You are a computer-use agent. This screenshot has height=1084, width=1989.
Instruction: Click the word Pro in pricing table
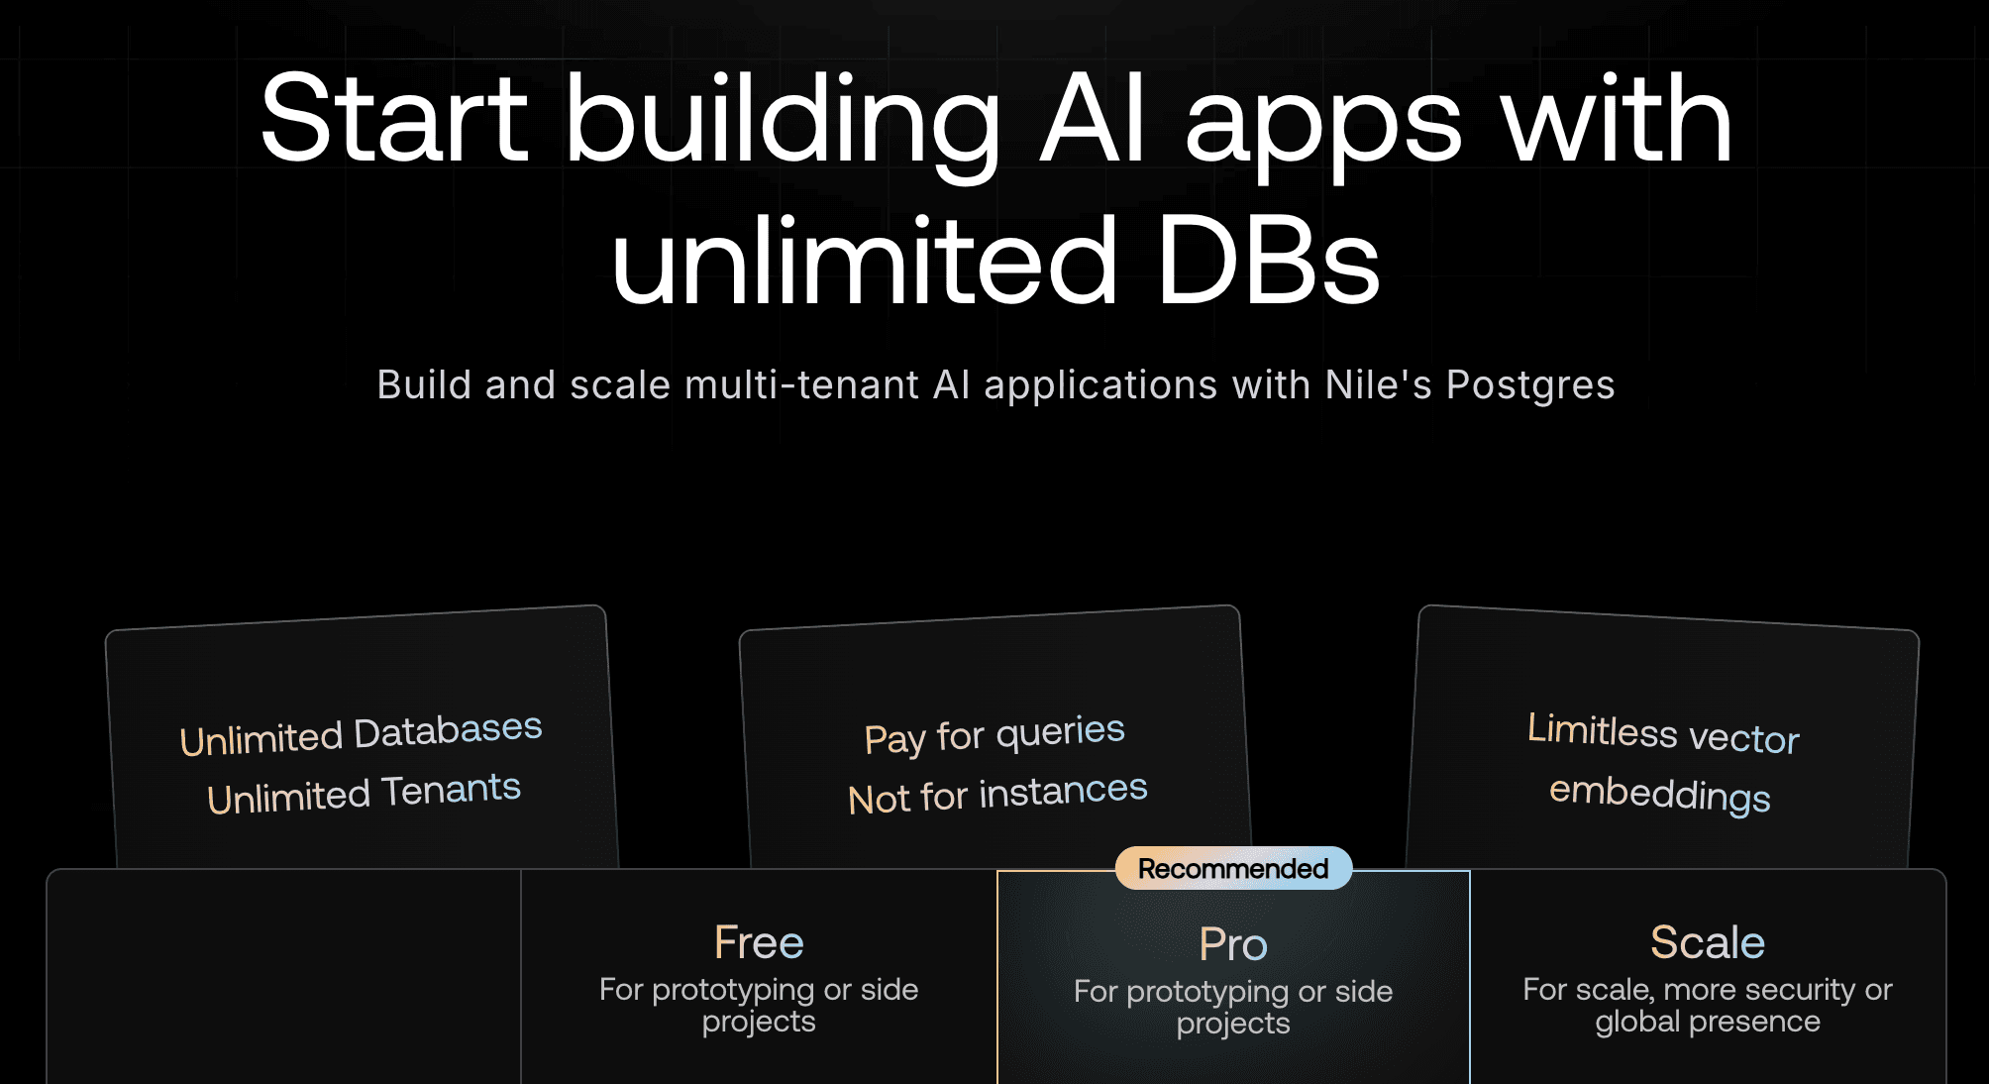tap(1232, 944)
